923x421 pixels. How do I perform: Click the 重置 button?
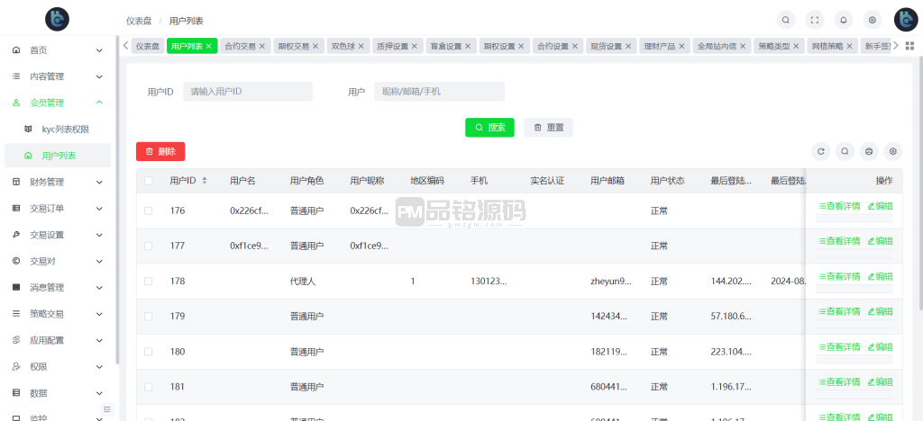(548, 128)
